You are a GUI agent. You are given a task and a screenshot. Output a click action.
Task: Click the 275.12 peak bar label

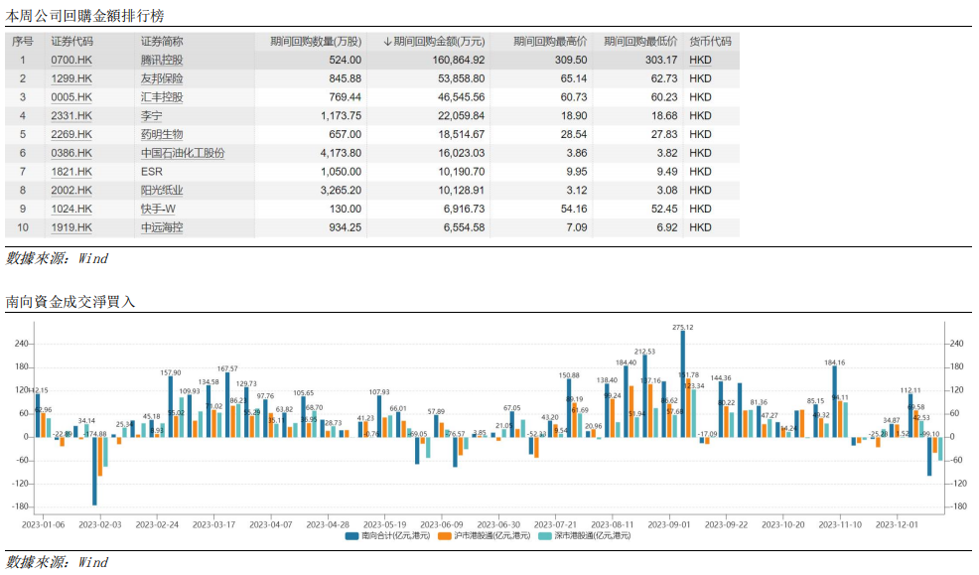(682, 327)
